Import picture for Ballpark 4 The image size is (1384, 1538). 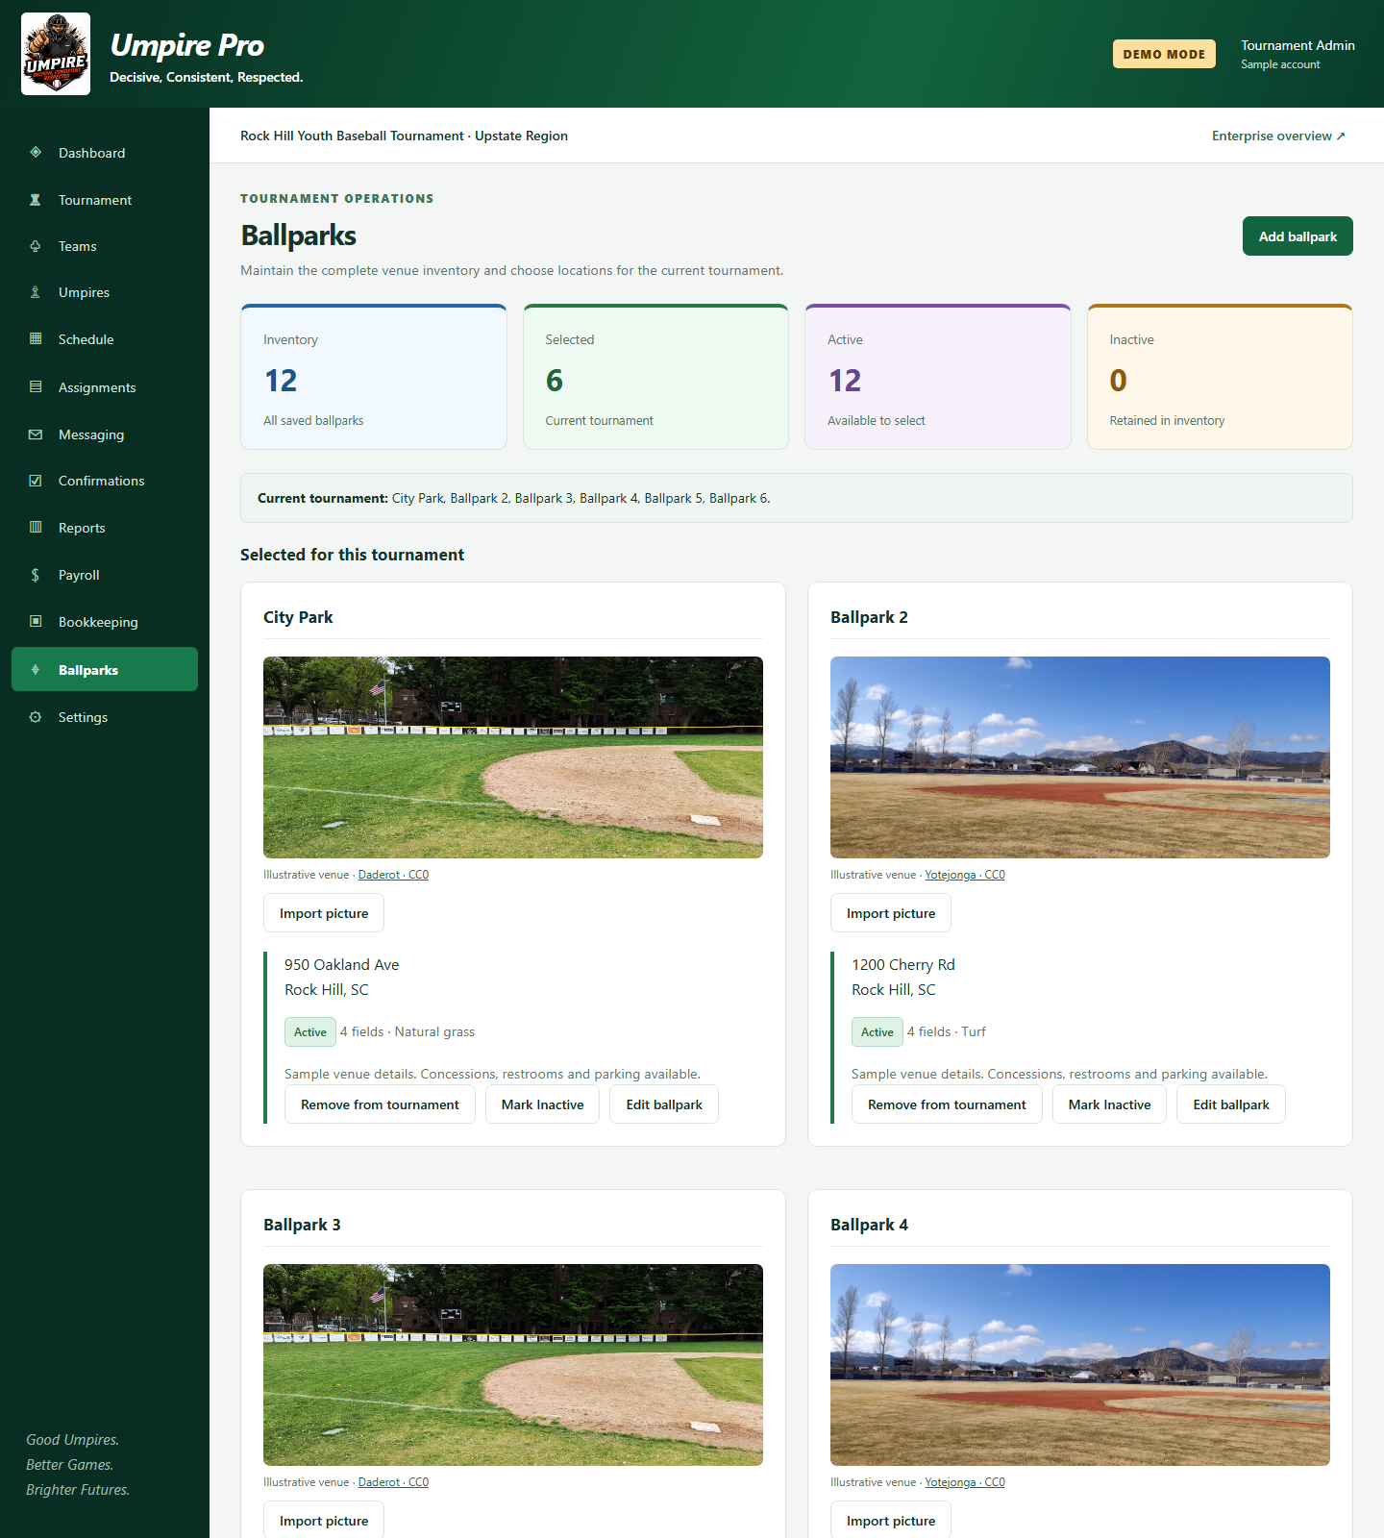(891, 1521)
